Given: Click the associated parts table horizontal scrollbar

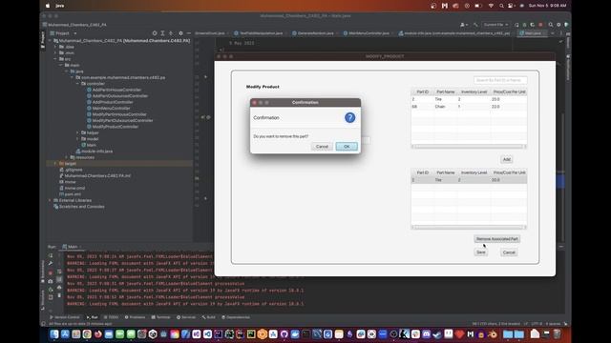Looking at the screenshot, I should click(469, 227).
